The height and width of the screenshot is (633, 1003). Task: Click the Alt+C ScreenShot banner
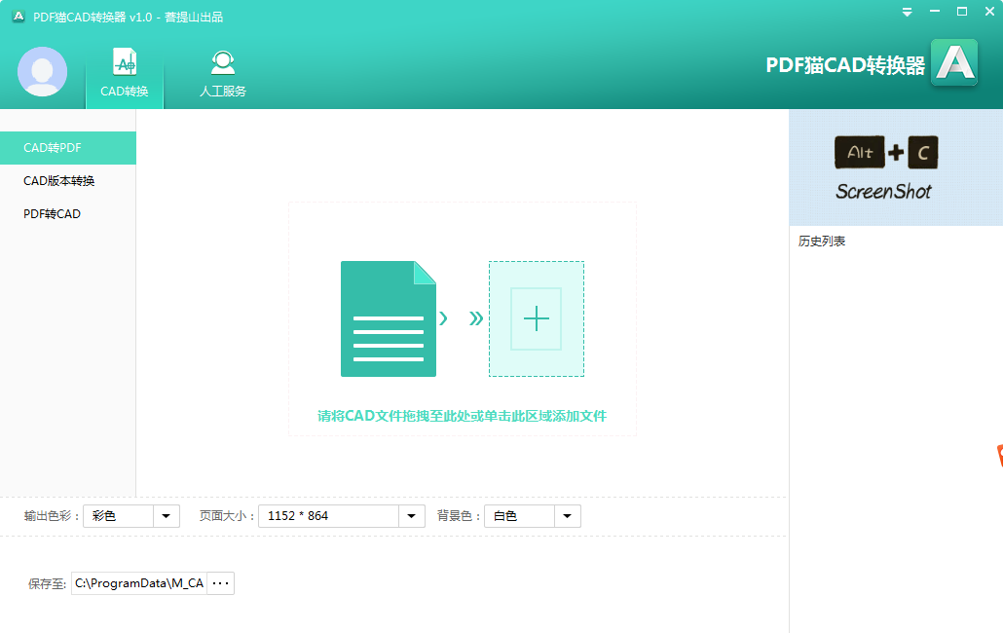[884, 168]
